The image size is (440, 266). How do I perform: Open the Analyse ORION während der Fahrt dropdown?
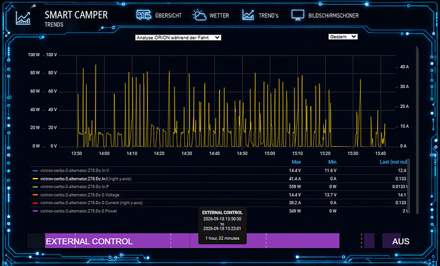178,38
